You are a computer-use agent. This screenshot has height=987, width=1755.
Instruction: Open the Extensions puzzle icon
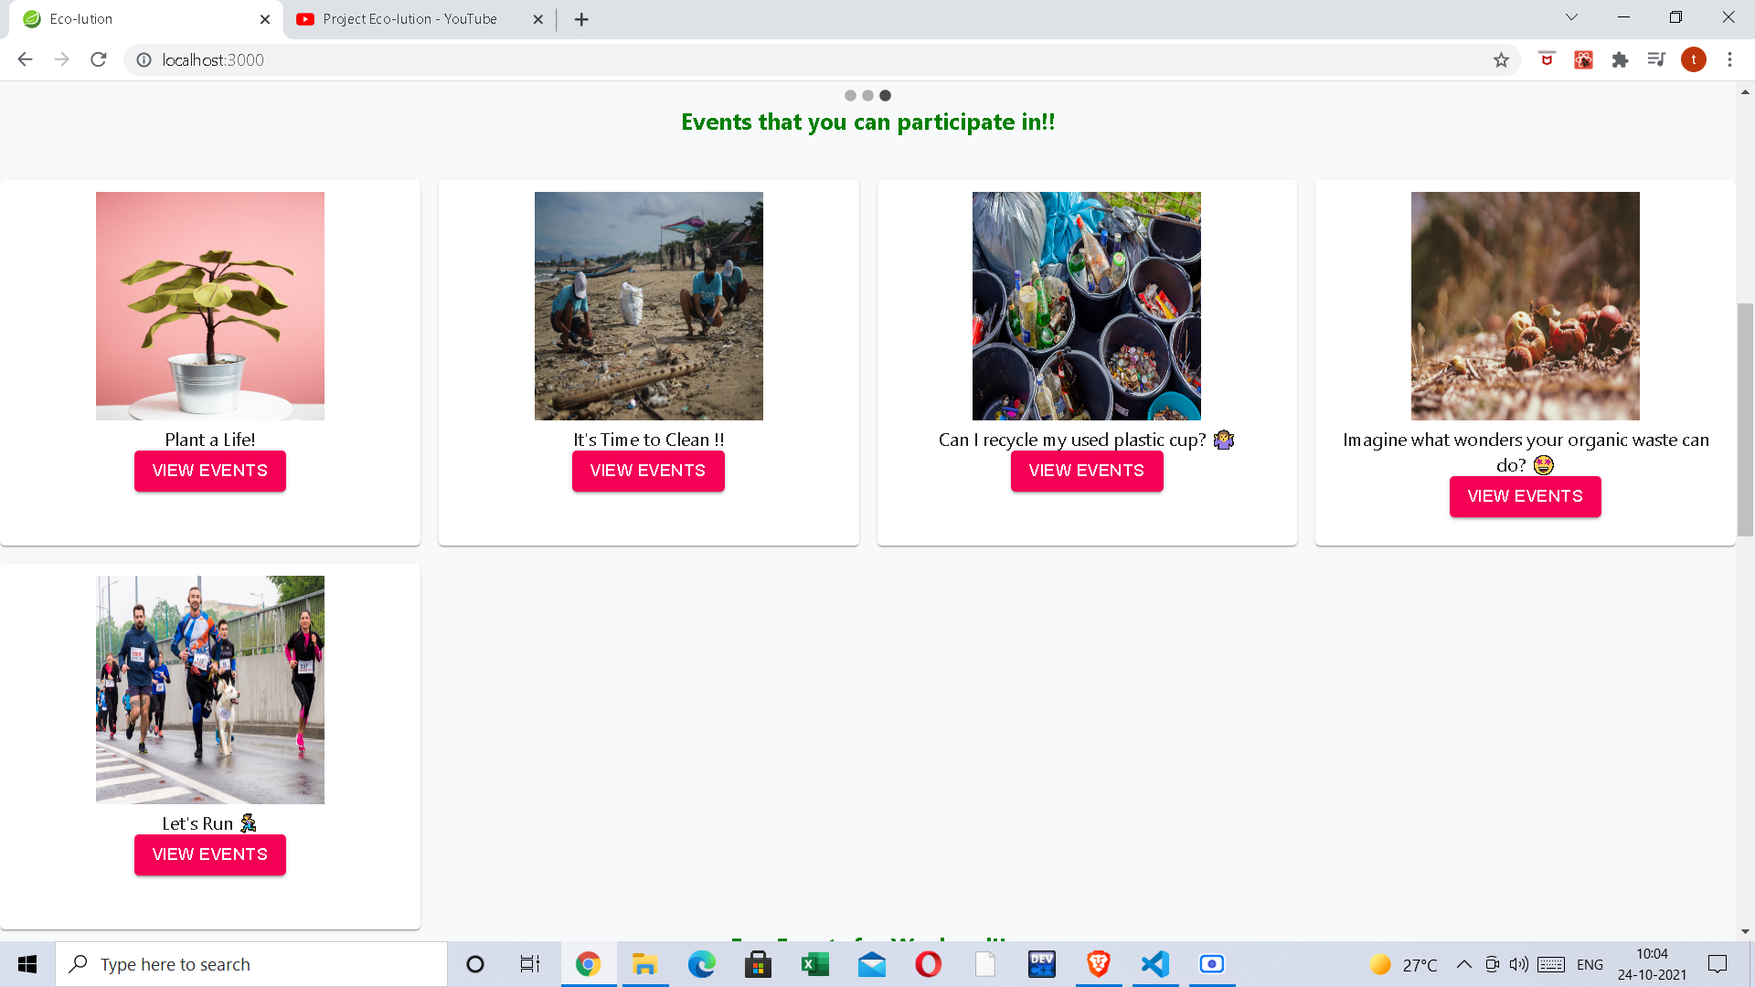(1620, 60)
